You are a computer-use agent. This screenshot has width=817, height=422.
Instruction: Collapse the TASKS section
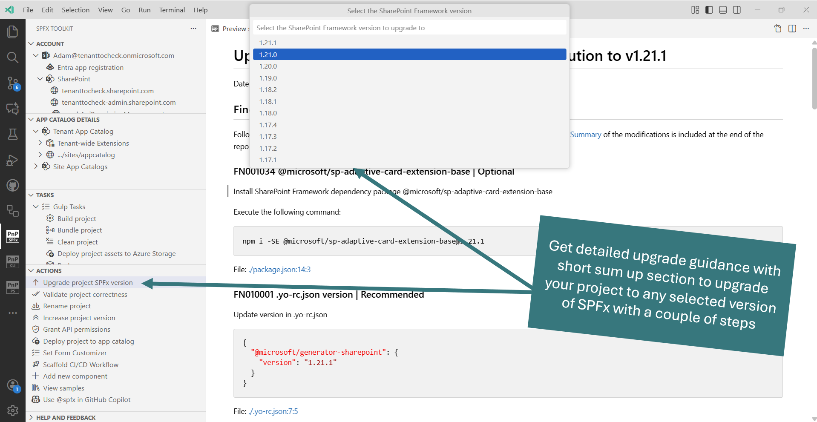pos(31,195)
